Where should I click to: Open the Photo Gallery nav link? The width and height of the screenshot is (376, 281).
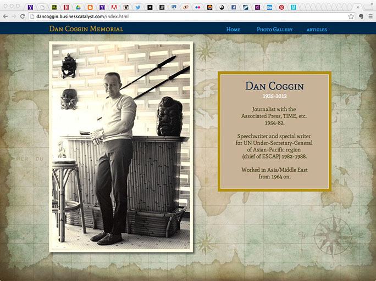pyautogui.click(x=274, y=29)
